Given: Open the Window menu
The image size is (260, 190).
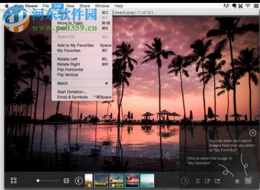Looking at the screenshot, I should (x=102, y=6).
